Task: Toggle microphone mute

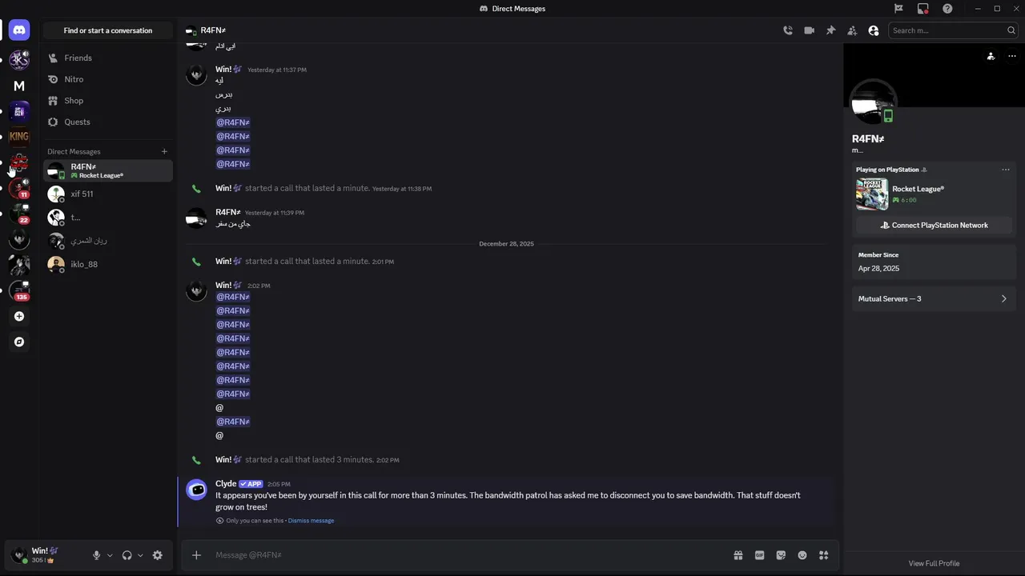Action: (x=96, y=555)
